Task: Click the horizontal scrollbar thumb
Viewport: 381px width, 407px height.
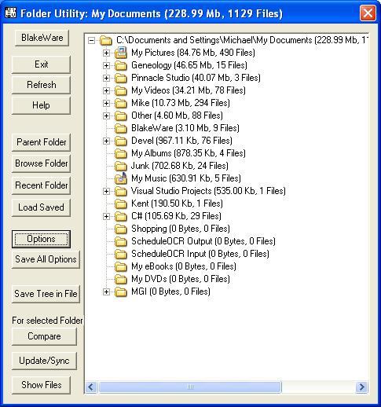Action: (x=190, y=387)
